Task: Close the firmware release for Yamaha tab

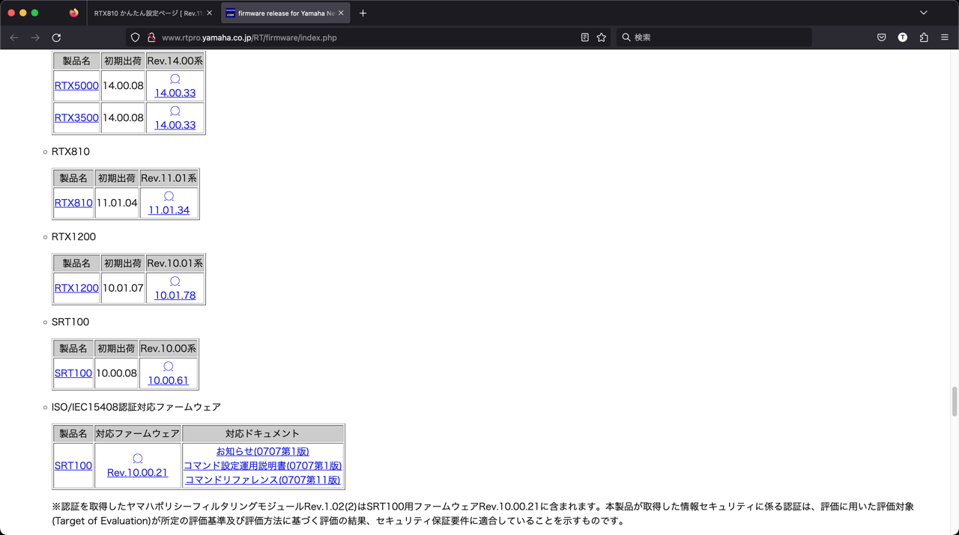Action: (341, 13)
